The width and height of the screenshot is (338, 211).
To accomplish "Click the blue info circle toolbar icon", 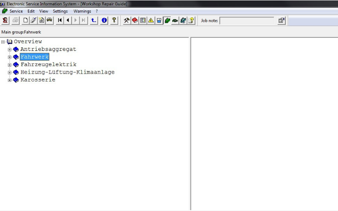I will (x=104, y=20).
